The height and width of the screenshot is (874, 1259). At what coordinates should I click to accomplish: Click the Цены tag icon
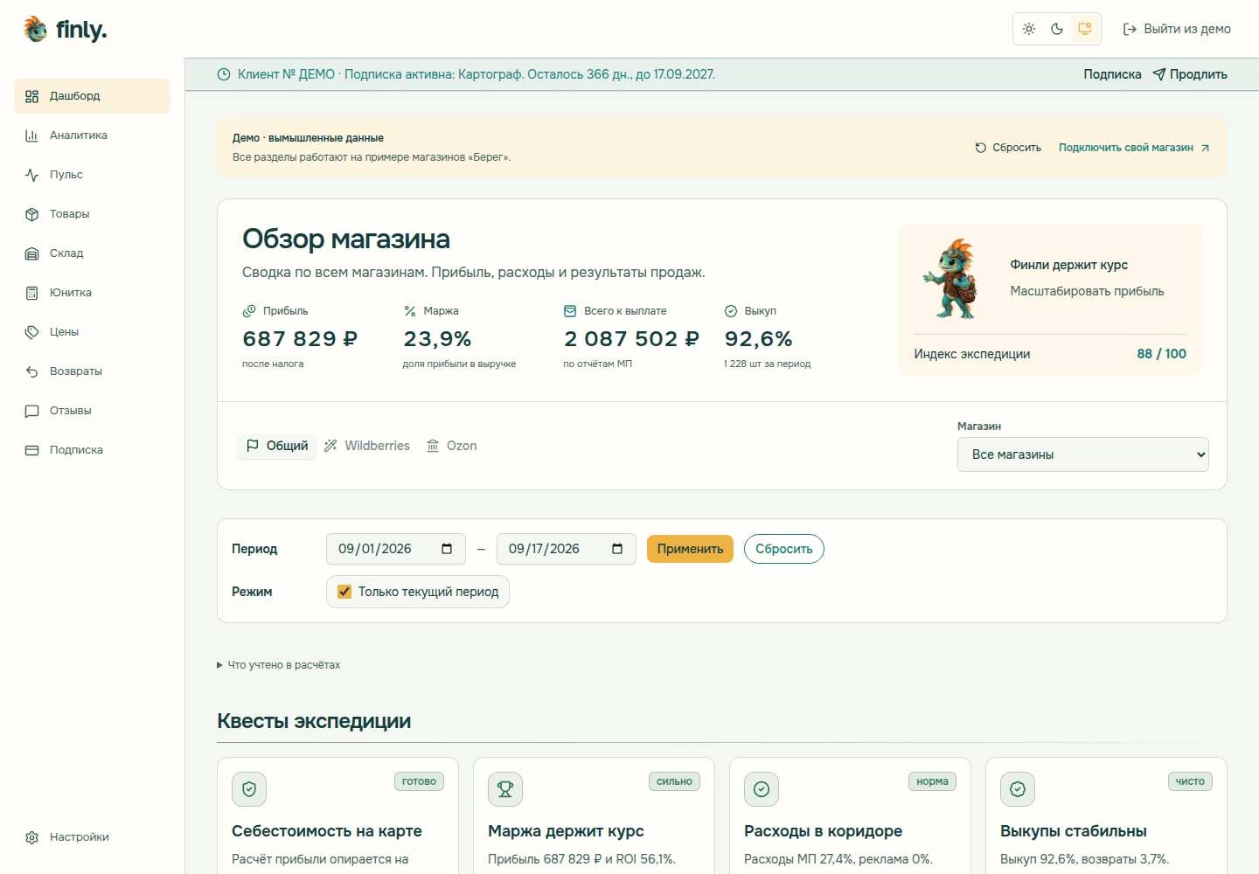coord(32,332)
